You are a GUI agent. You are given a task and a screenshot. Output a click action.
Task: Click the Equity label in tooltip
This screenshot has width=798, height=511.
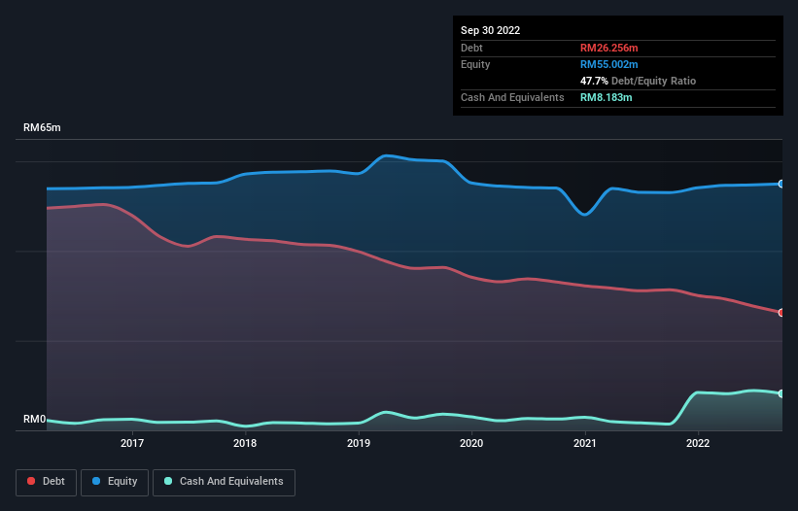pos(475,64)
